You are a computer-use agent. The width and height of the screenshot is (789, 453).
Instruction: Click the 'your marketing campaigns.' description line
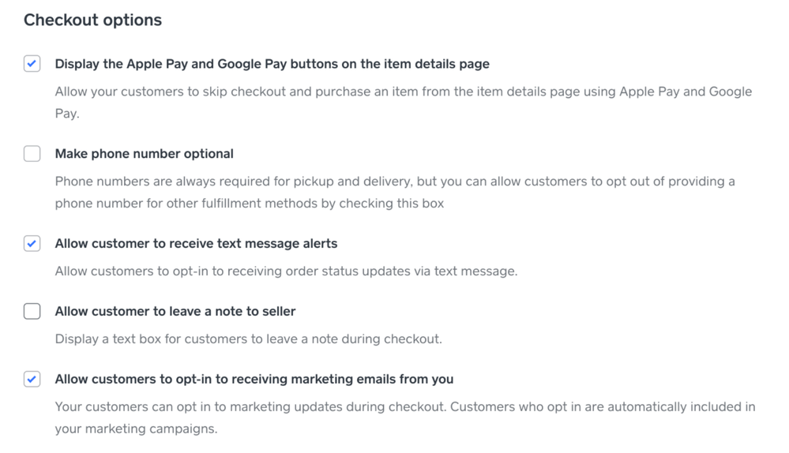coord(136,429)
